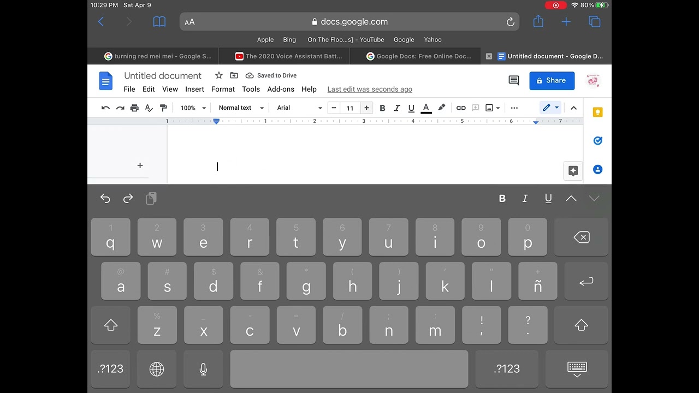Toggle italic on the keyboard shortcut bar
The height and width of the screenshot is (393, 699).
(x=525, y=199)
